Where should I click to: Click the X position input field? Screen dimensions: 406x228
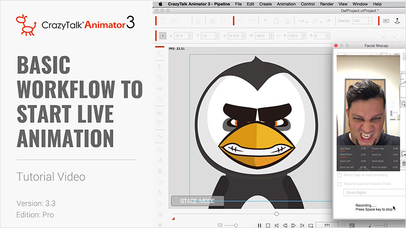[181, 36]
